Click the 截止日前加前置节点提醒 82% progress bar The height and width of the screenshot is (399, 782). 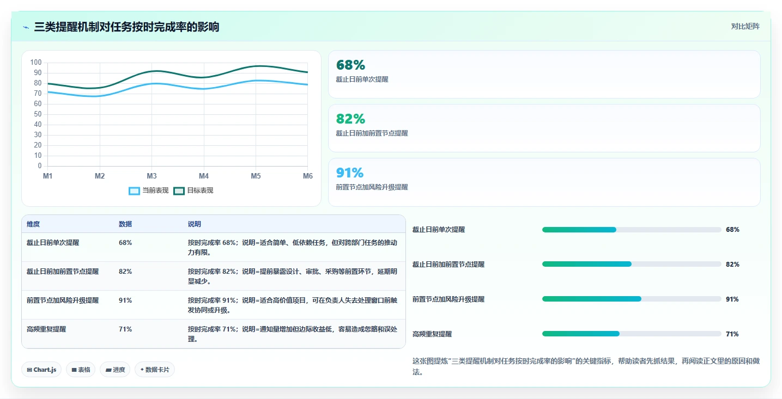click(632, 264)
